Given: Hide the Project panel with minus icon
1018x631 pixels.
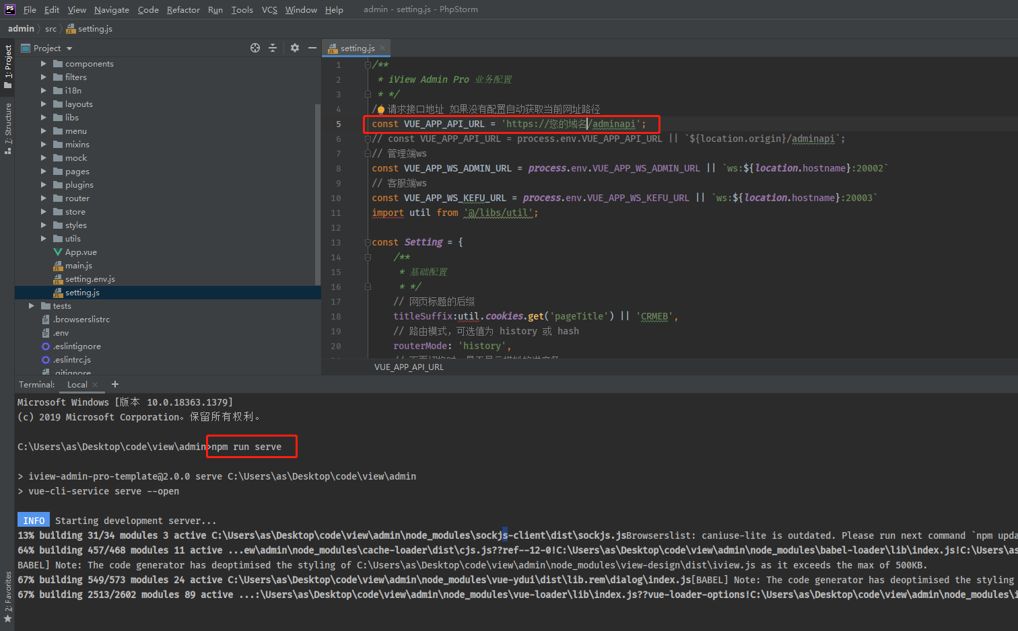Looking at the screenshot, I should 312,48.
